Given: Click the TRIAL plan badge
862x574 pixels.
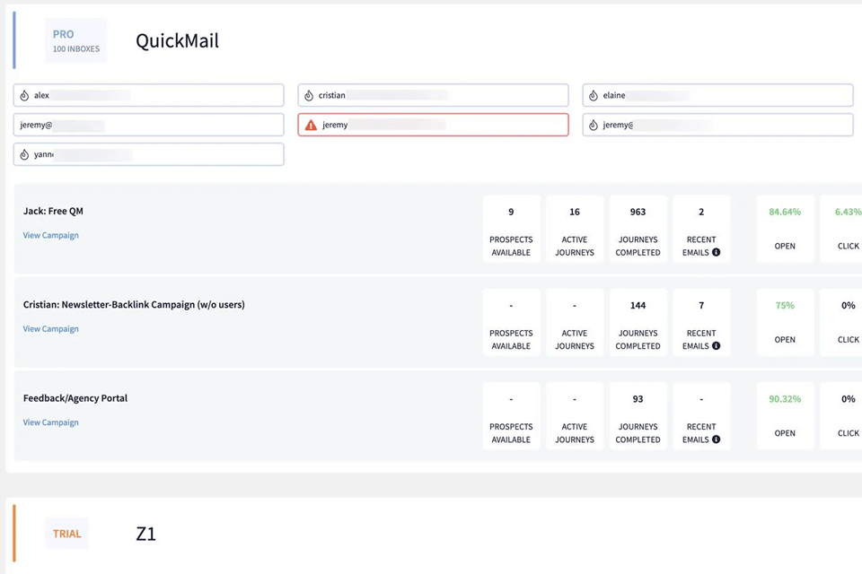Looking at the screenshot, I should tap(66, 534).
